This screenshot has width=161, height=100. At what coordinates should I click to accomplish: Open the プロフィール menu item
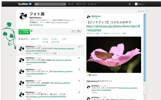pos(81,4)
